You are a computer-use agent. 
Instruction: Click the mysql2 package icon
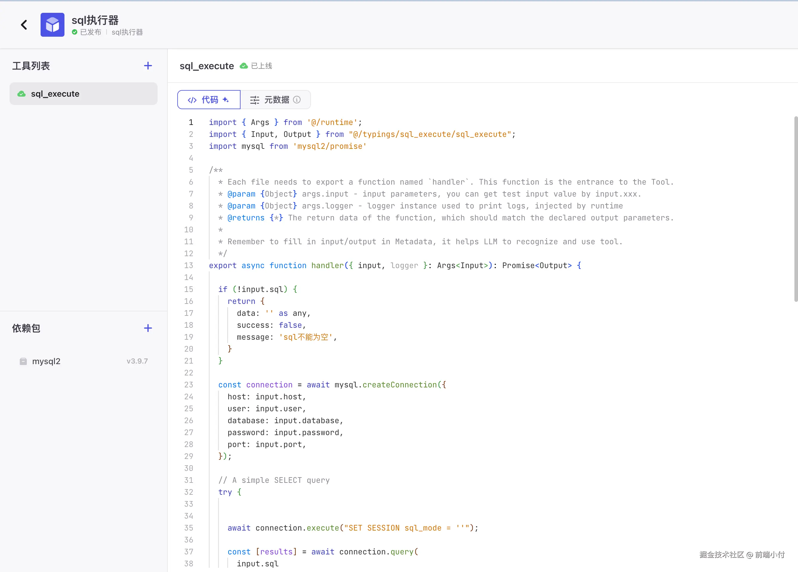[x=23, y=361]
